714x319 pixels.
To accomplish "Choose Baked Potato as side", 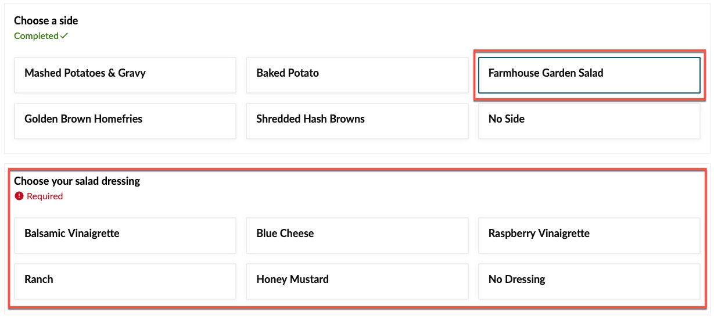I will [357, 75].
